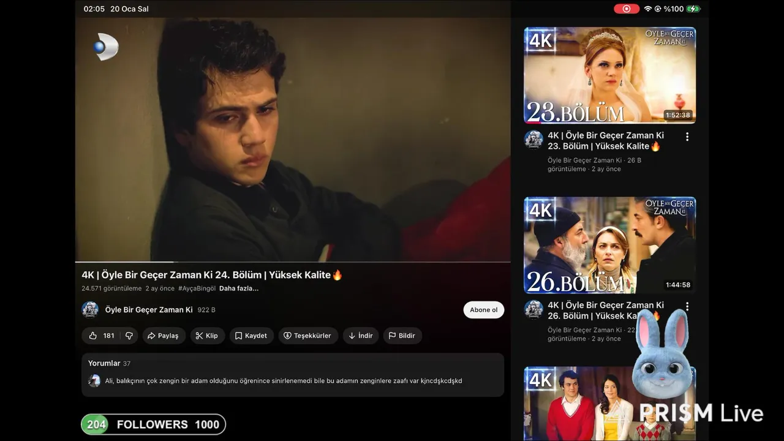Tap the screen recording indicator in status bar
The image size is (784, 441).
627,9
